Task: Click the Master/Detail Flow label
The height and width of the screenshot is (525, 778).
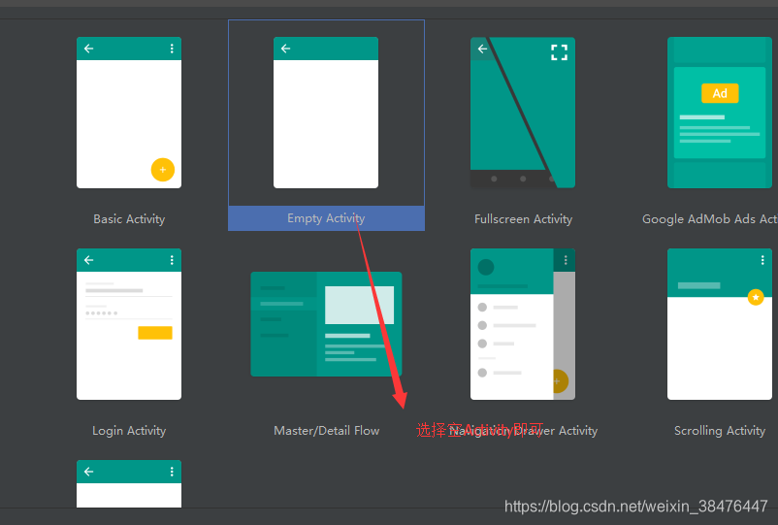Action: point(327,431)
